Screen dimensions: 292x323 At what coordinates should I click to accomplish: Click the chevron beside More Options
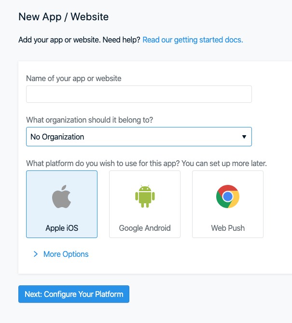pyautogui.click(x=36, y=254)
